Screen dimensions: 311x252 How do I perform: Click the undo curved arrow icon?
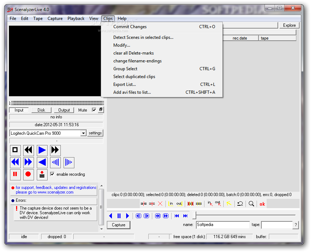click(240, 204)
